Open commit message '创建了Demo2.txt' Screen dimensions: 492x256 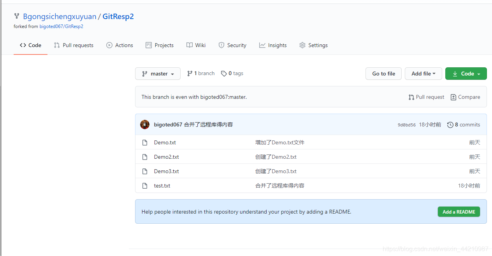(276, 157)
